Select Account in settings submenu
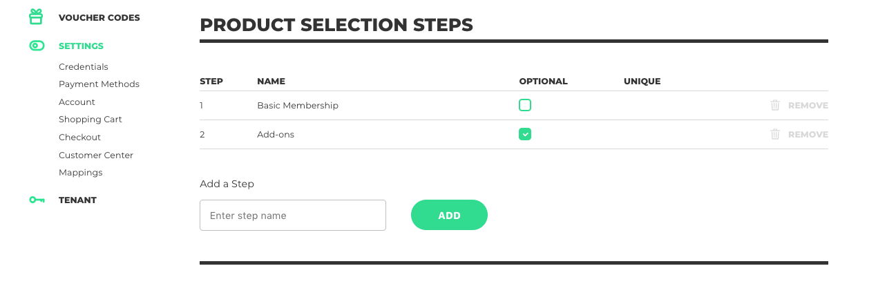Image resolution: width=887 pixels, height=304 pixels. pyautogui.click(x=77, y=102)
